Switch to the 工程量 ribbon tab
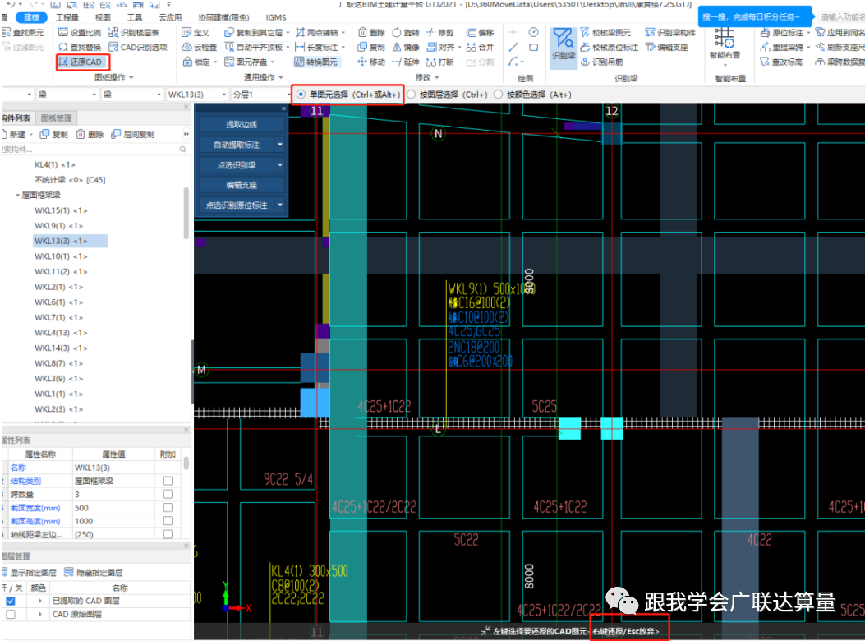865x641 pixels. point(67,17)
